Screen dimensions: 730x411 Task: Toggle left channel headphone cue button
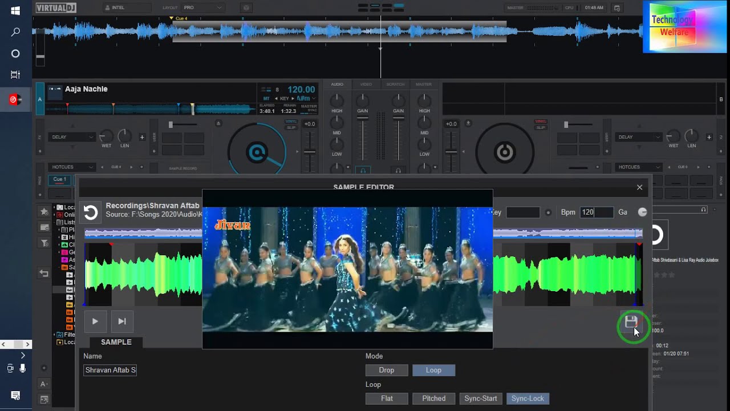point(363,171)
